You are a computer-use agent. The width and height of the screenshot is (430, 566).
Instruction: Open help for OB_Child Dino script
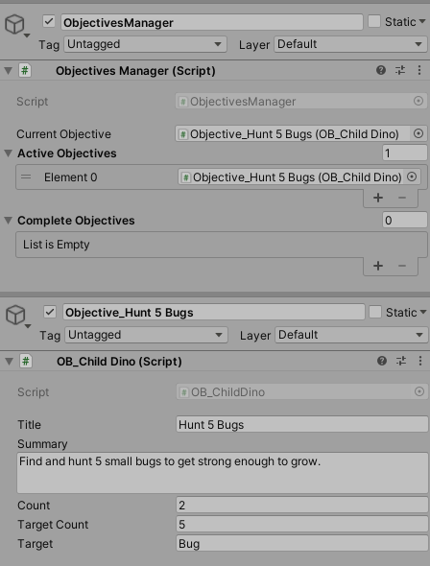[382, 361]
